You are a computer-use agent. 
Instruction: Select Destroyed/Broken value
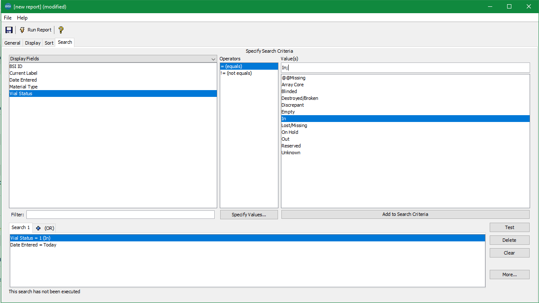(x=405, y=98)
